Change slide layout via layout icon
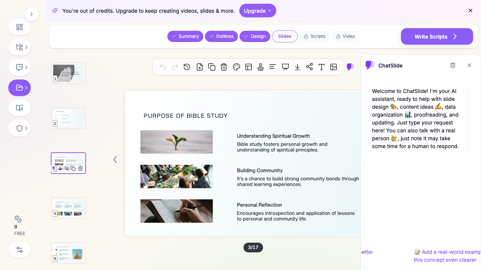The image size is (481, 270). pyautogui.click(x=248, y=67)
